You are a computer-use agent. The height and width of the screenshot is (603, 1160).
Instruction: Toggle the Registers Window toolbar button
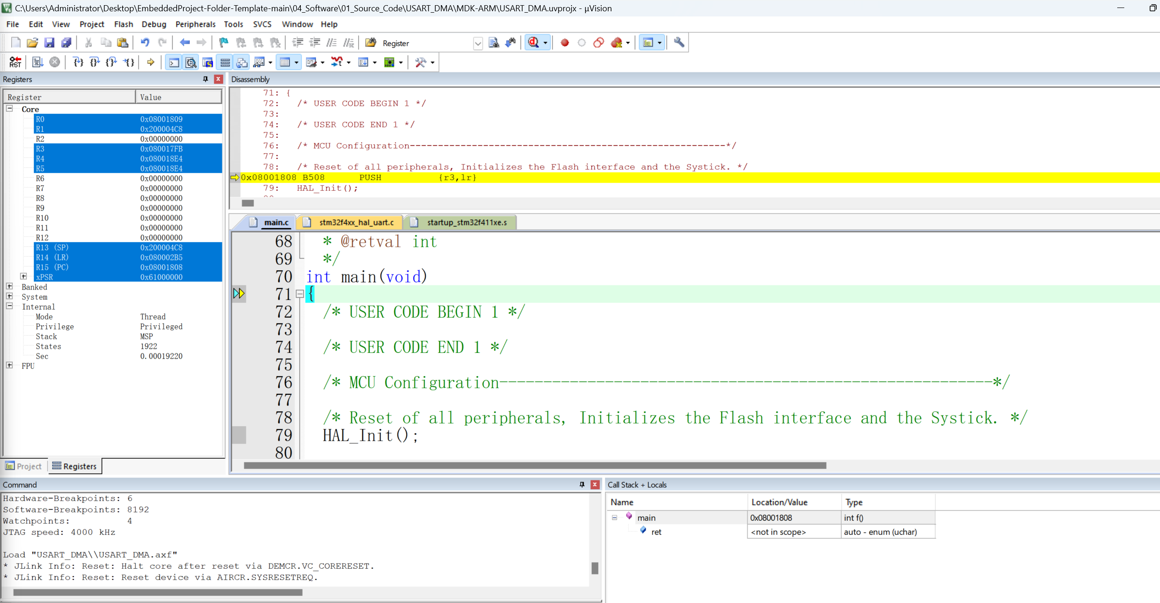click(225, 62)
